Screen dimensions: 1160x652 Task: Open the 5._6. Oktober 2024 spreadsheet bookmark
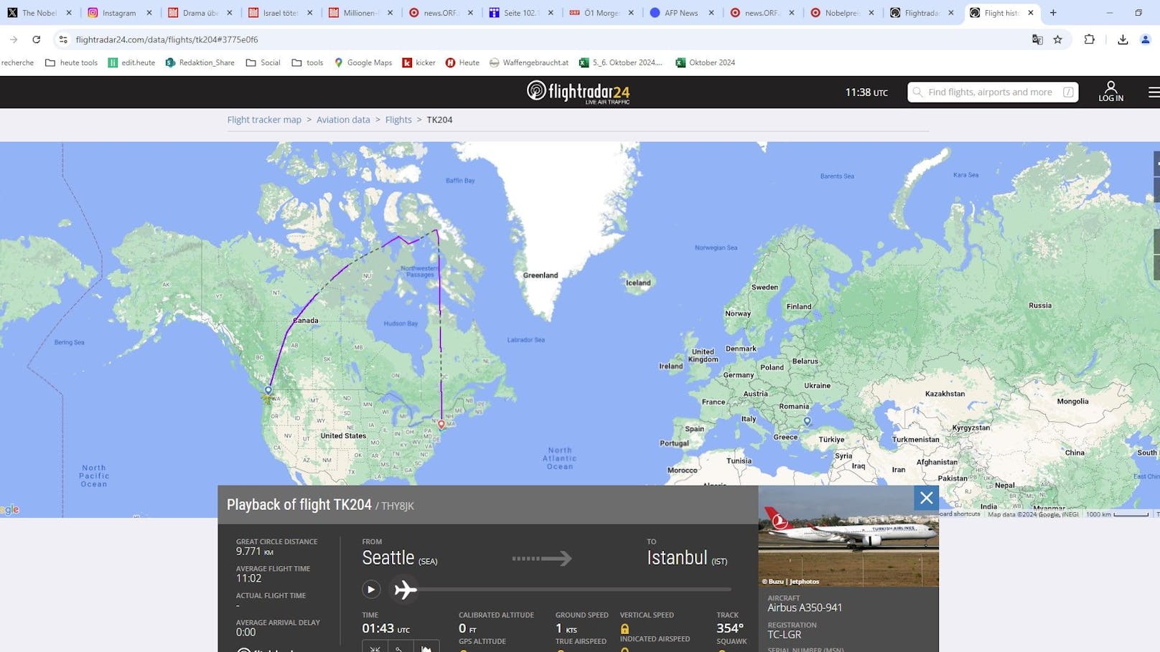click(x=621, y=62)
